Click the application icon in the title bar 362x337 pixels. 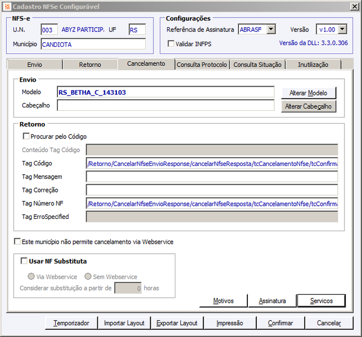7,7
